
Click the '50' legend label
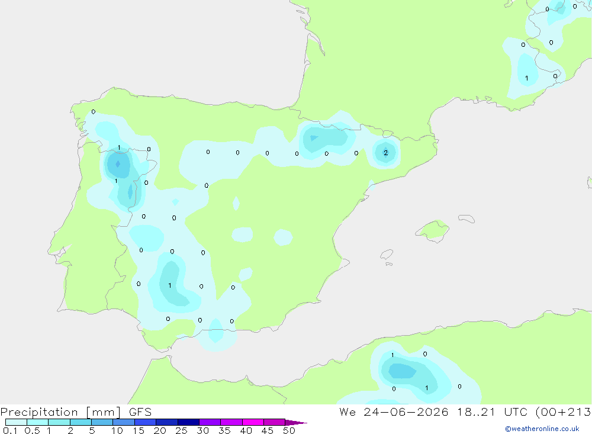click(289, 430)
